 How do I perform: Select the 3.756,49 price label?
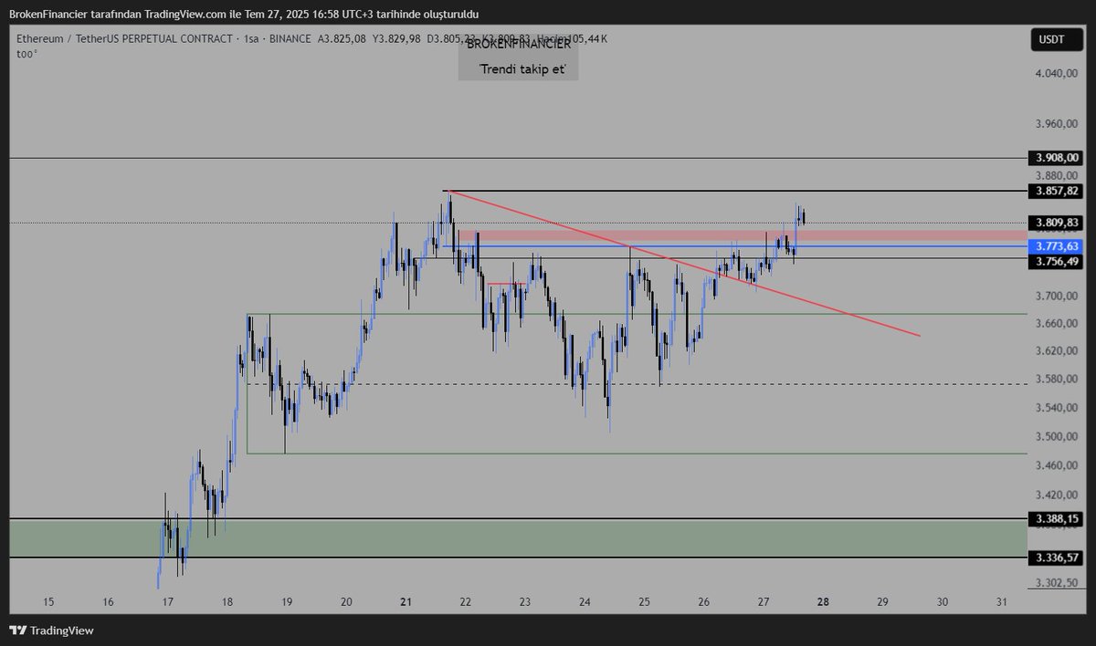click(1055, 261)
